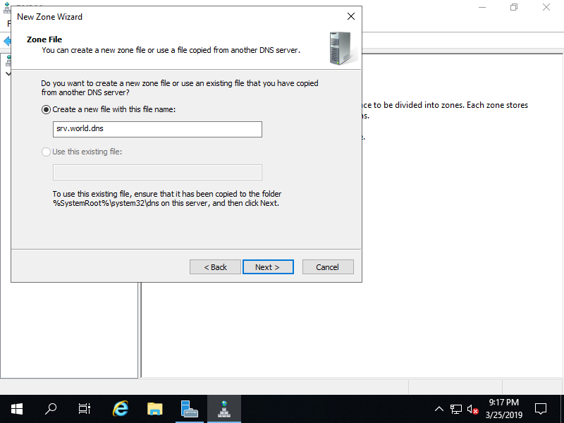
Task: Close the New Zone Wizard dialog
Action: tap(350, 16)
